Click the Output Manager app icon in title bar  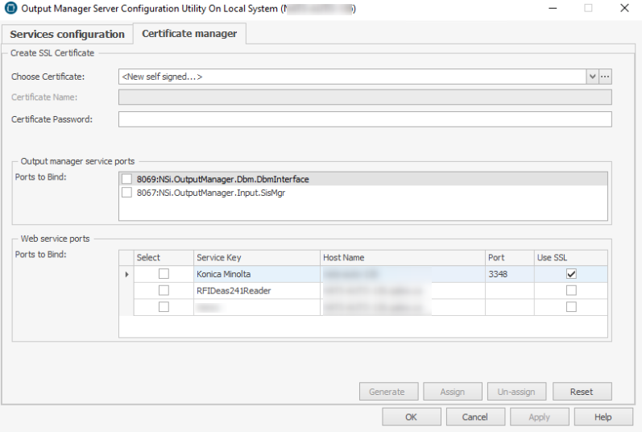pyautogui.click(x=10, y=9)
